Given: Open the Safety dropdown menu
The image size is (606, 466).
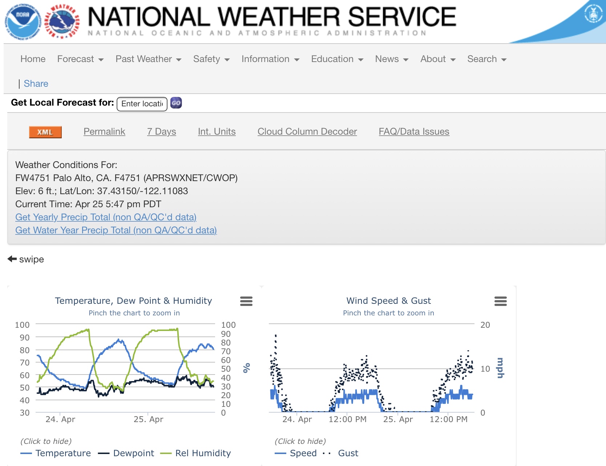Looking at the screenshot, I should point(211,59).
